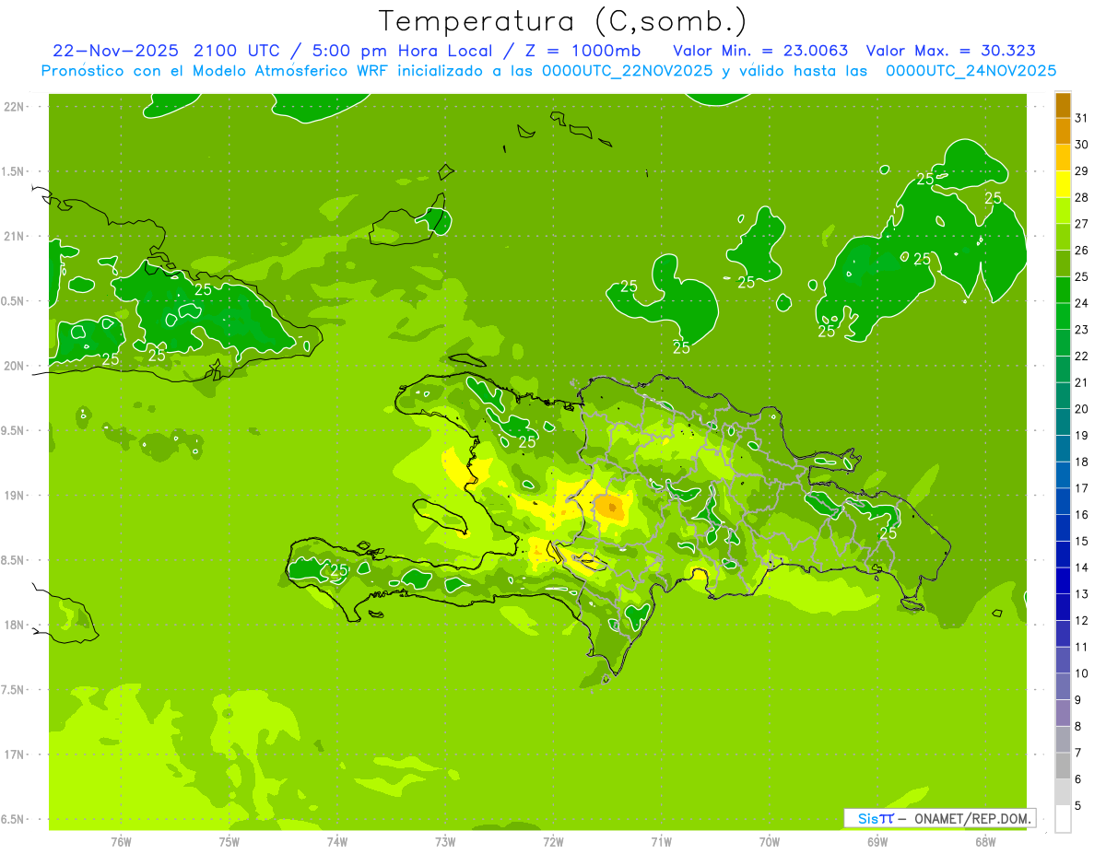Click legend swatch between 25 and 26
1106x854 pixels.
(x=1063, y=263)
